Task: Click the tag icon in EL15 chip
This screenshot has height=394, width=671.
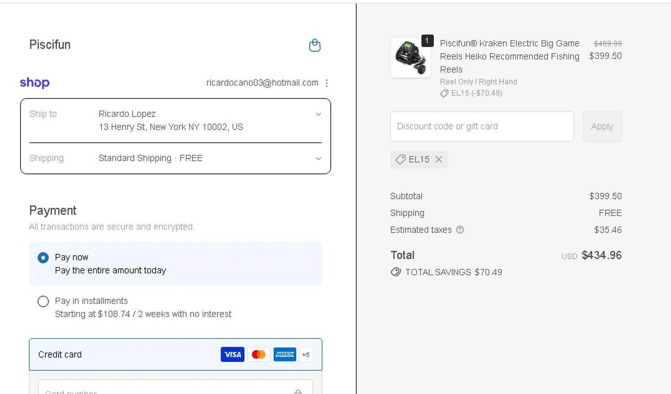Action: (x=400, y=159)
